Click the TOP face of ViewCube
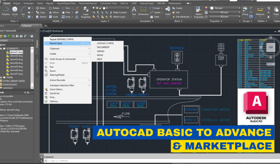This screenshot has width=280, height=164. tap(271, 47)
